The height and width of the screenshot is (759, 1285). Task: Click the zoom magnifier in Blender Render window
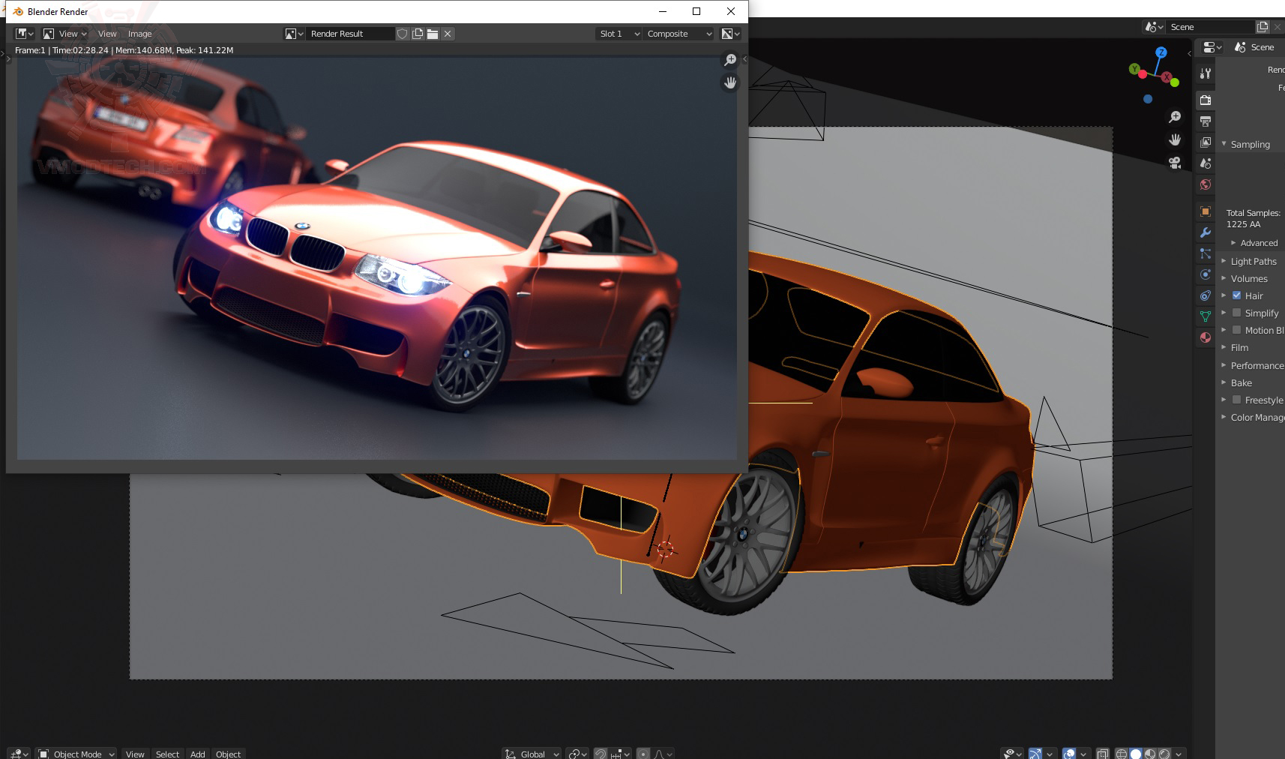pos(730,60)
